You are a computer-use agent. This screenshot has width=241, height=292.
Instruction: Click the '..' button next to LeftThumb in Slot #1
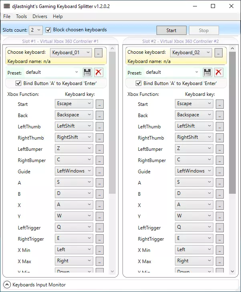coord(100,126)
